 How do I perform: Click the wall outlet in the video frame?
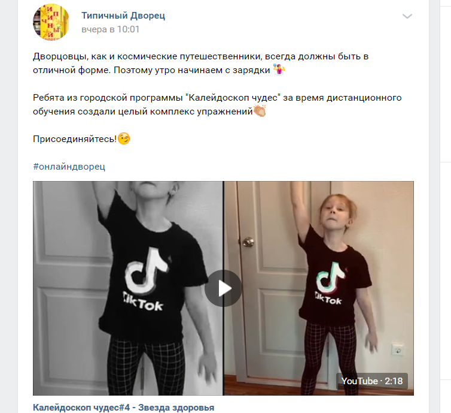point(398,349)
